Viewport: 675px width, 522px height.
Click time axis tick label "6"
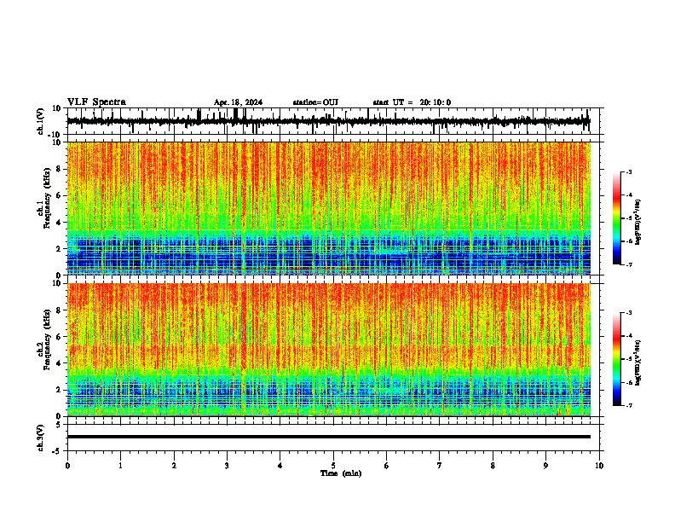tap(387, 466)
